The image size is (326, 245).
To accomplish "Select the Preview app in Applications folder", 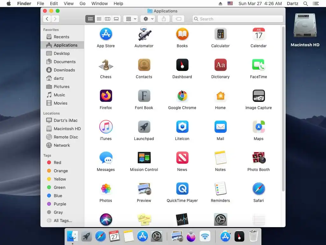I will tap(144, 189).
